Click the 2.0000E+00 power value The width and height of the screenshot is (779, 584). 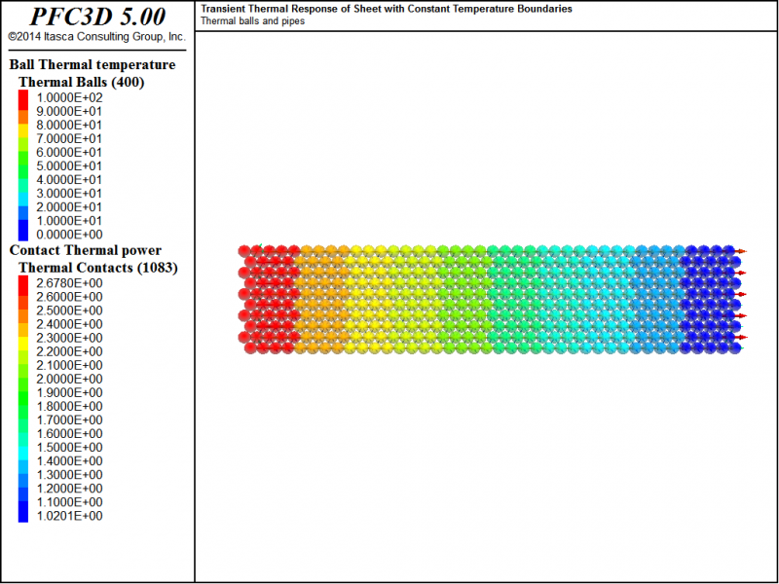69,379
